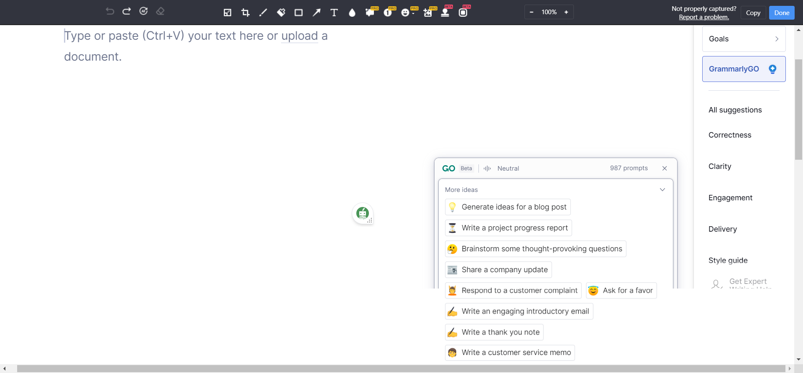
Task: Select the rectangle shape tool
Action: tap(299, 13)
